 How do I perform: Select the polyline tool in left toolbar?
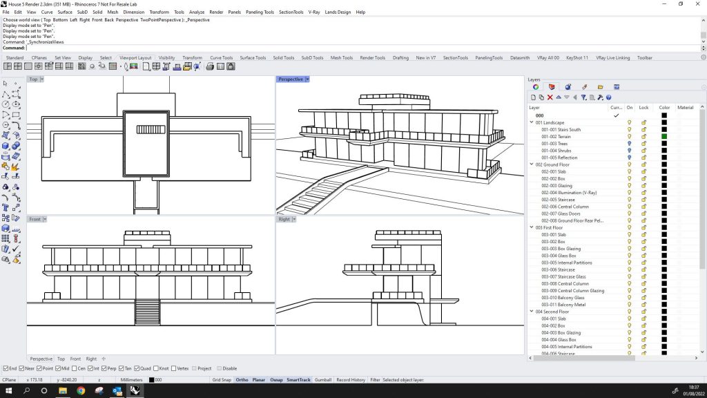6,94
